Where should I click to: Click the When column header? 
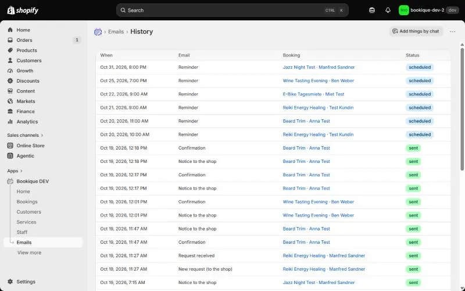106,55
